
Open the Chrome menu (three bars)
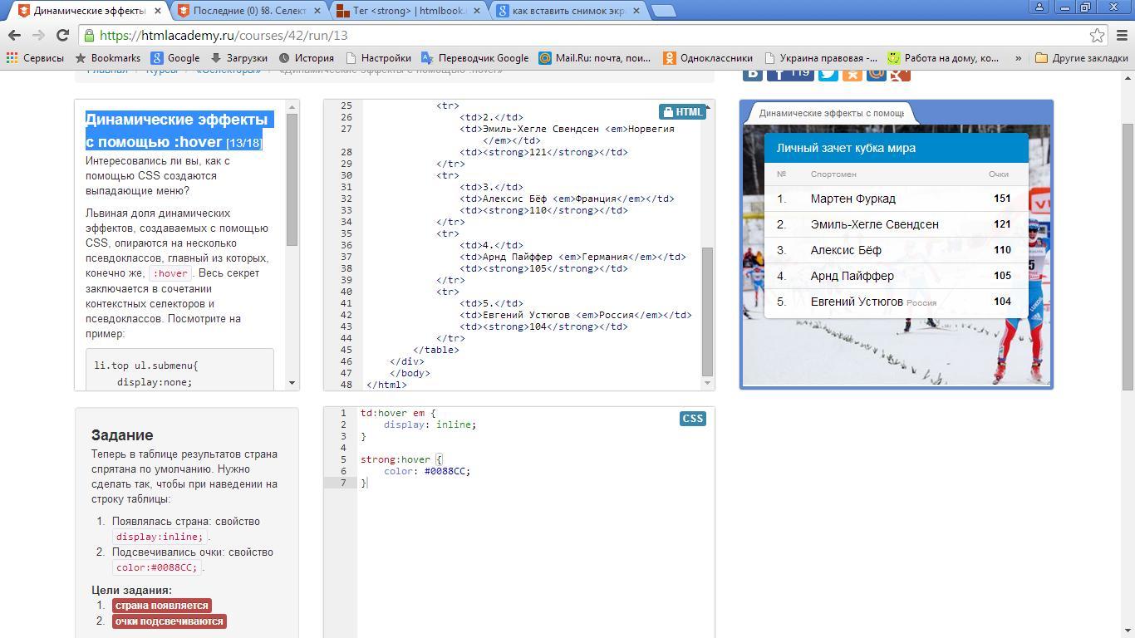point(1122,35)
